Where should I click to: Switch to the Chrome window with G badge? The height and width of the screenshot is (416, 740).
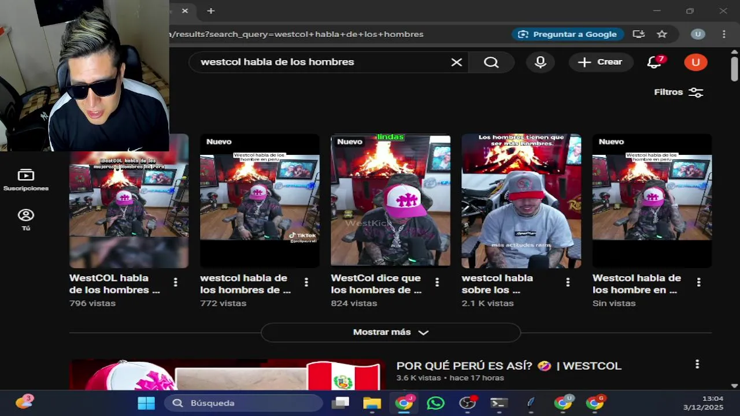[594, 403]
